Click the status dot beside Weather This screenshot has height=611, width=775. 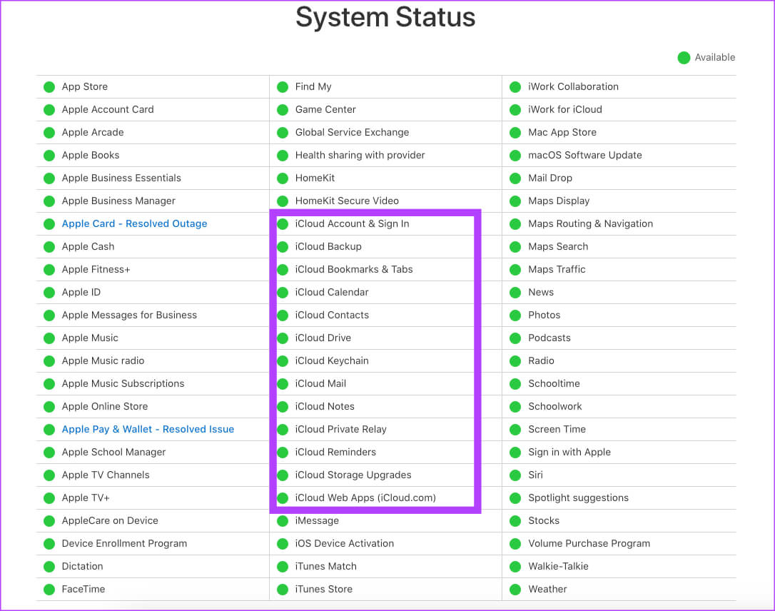click(x=515, y=590)
